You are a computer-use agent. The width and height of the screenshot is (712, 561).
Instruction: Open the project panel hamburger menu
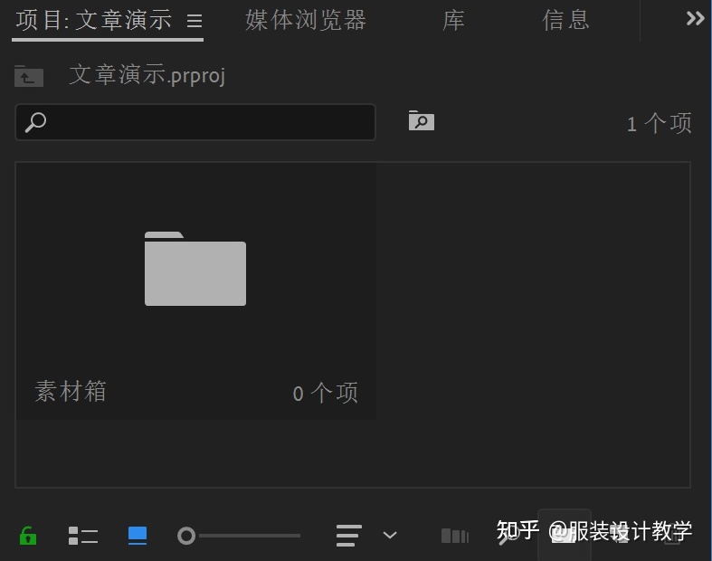click(x=195, y=21)
